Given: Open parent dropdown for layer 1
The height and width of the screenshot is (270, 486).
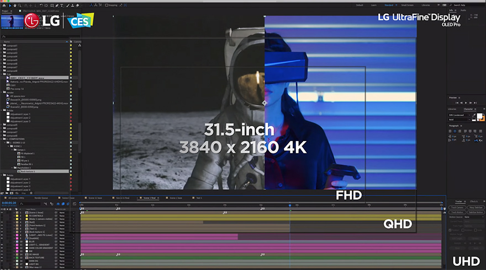Looking at the screenshot, I should tap(67, 213).
